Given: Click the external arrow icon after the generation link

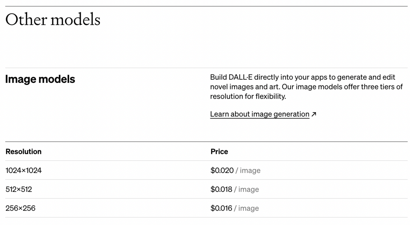Looking at the screenshot, I should pyautogui.click(x=314, y=114).
